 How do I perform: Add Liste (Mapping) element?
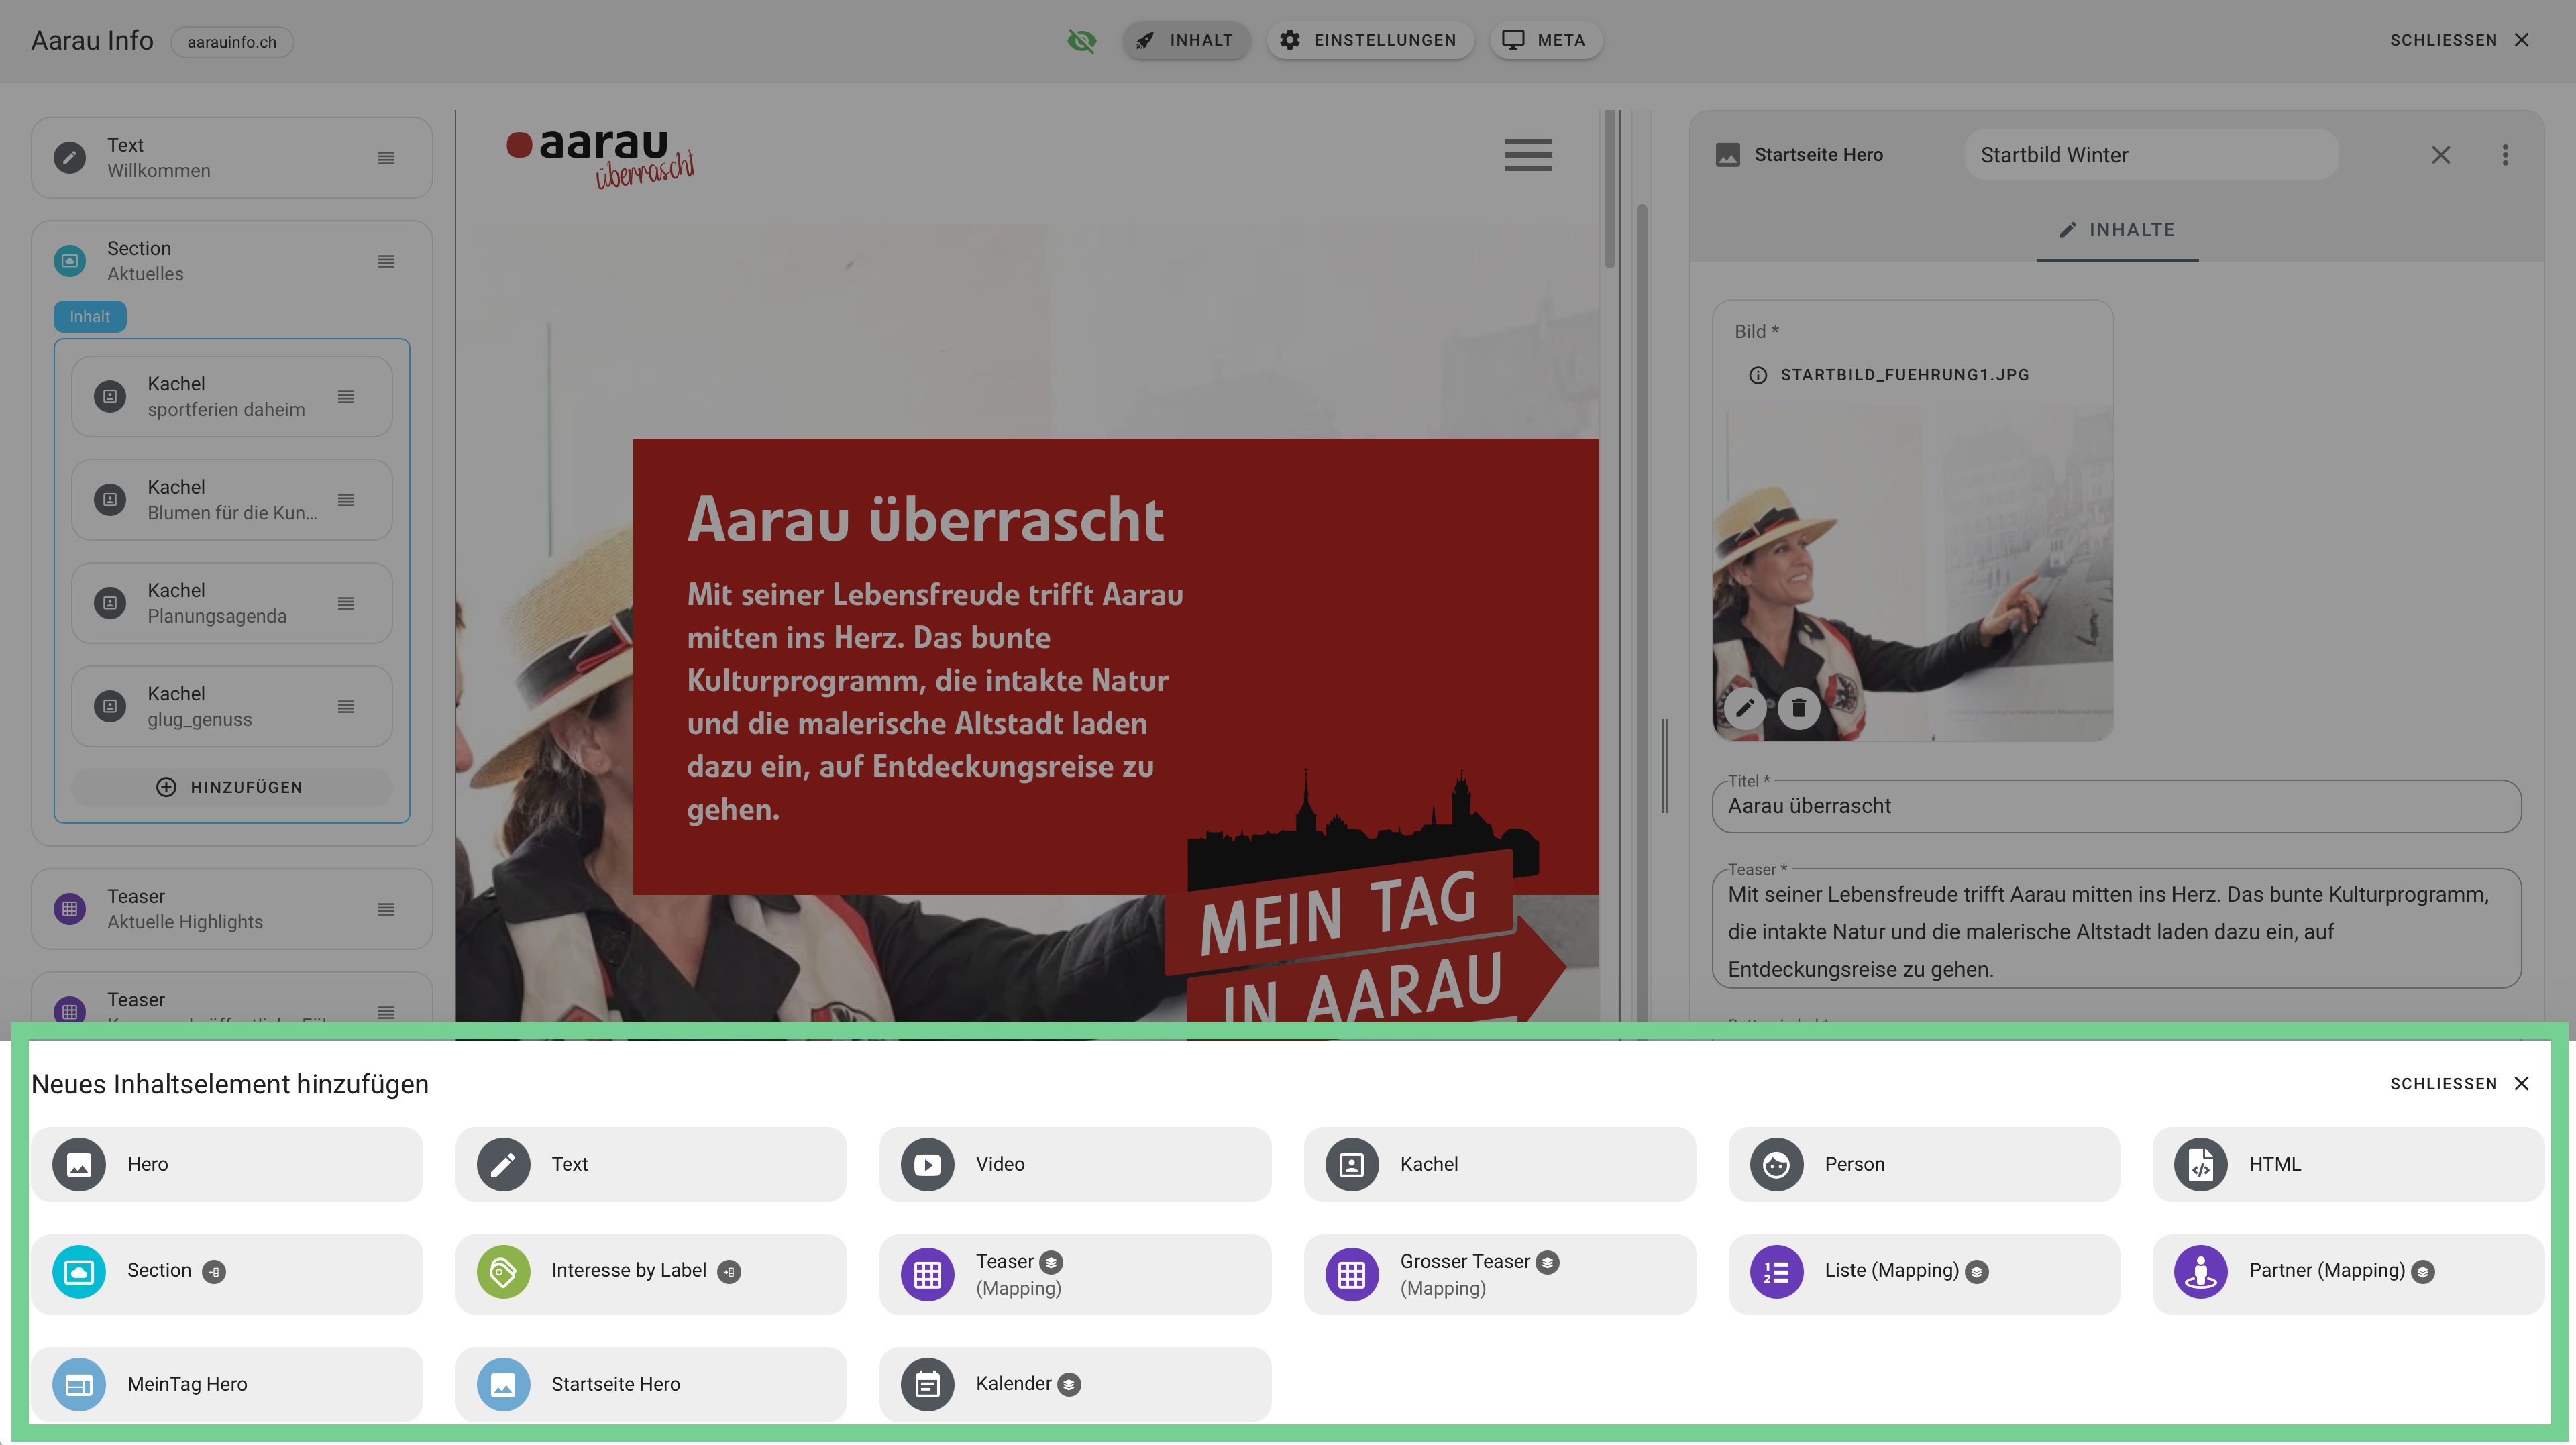click(1922, 1271)
